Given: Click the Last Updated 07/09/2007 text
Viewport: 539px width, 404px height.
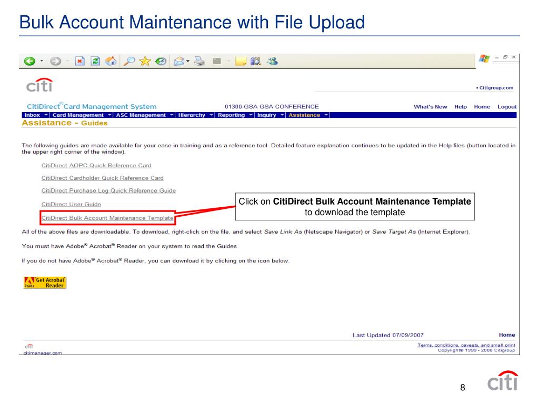Looking at the screenshot, I should [388, 335].
